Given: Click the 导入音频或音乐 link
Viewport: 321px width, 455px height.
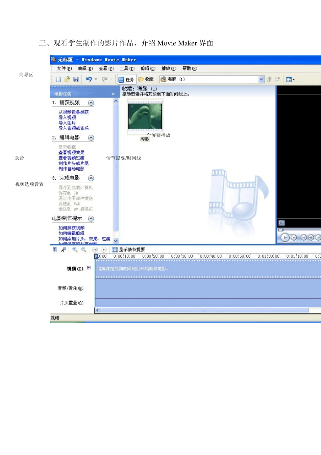Looking at the screenshot, I should point(74,128).
